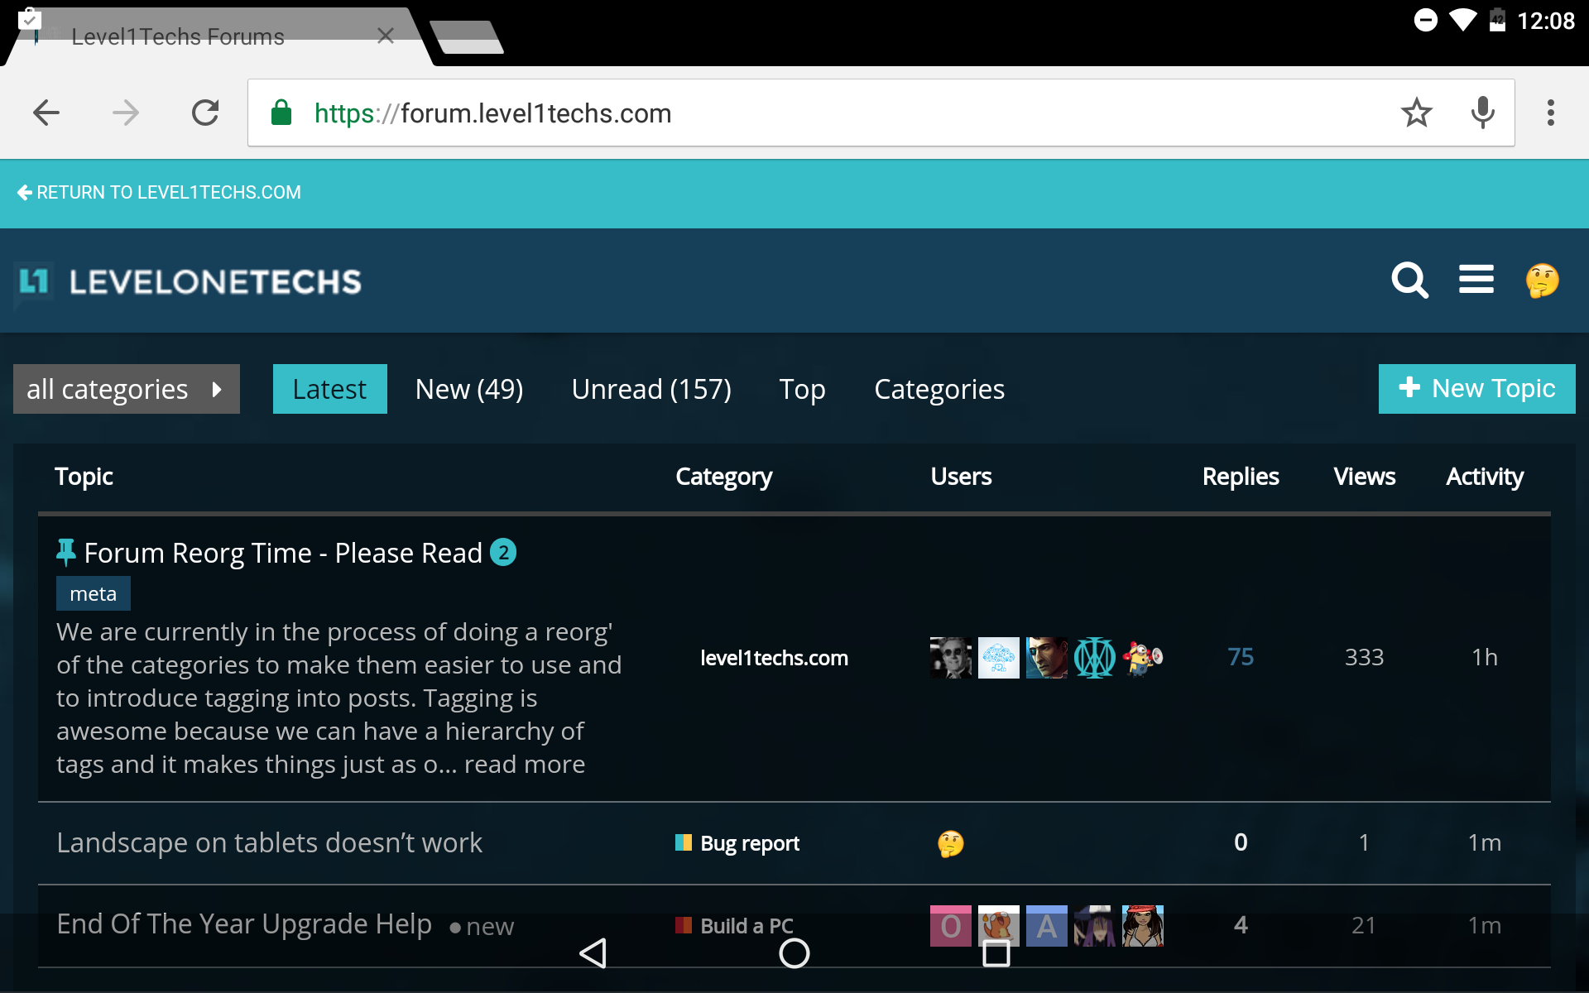
Task: Open the meta tag filter
Action: (x=93, y=592)
